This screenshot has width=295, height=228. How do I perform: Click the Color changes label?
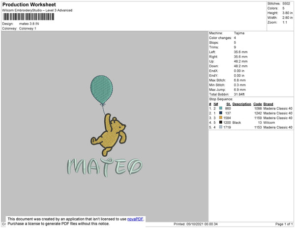[x=220, y=38]
